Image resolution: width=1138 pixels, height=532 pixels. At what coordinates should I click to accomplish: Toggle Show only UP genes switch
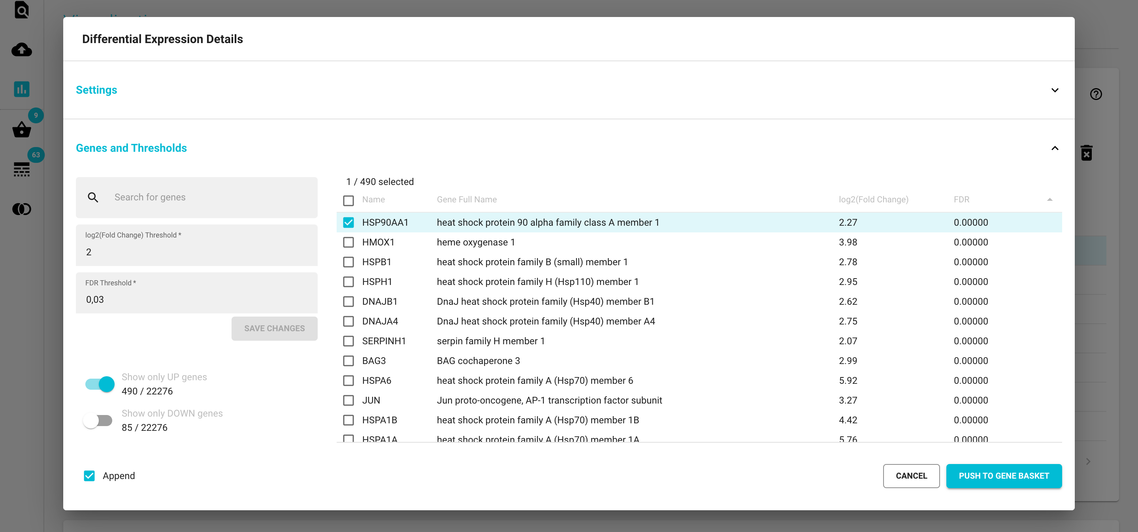(100, 384)
